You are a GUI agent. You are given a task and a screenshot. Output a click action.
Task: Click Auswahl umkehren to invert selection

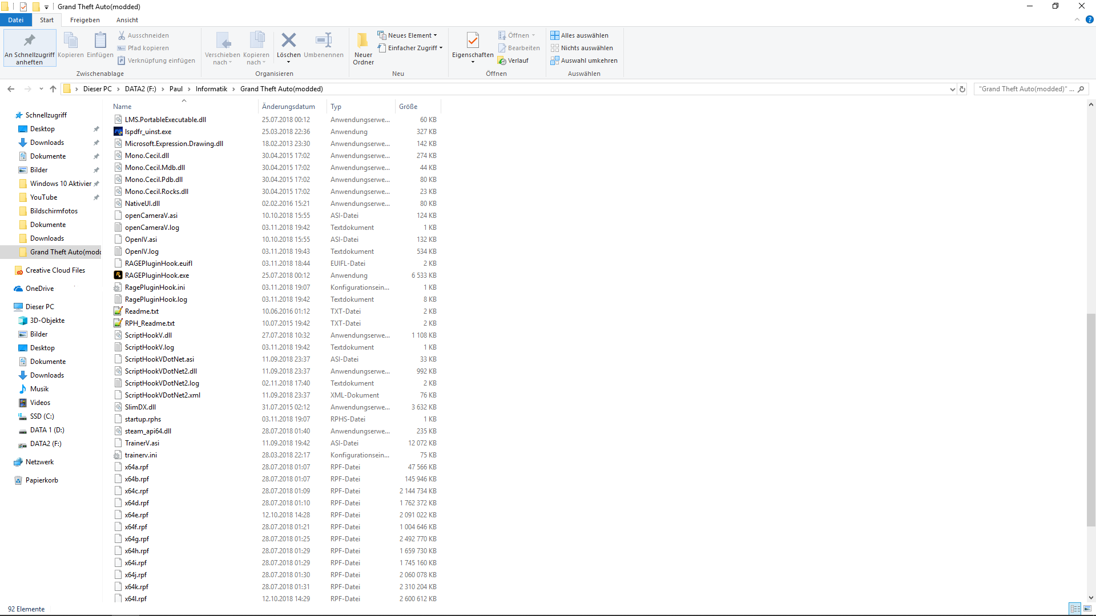click(x=584, y=60)
